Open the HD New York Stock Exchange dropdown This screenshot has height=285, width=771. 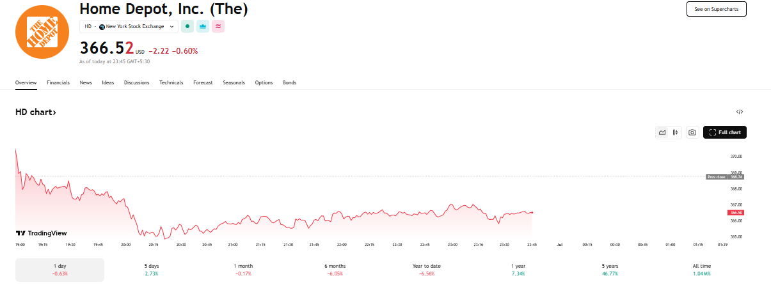[x=129, y=26]
